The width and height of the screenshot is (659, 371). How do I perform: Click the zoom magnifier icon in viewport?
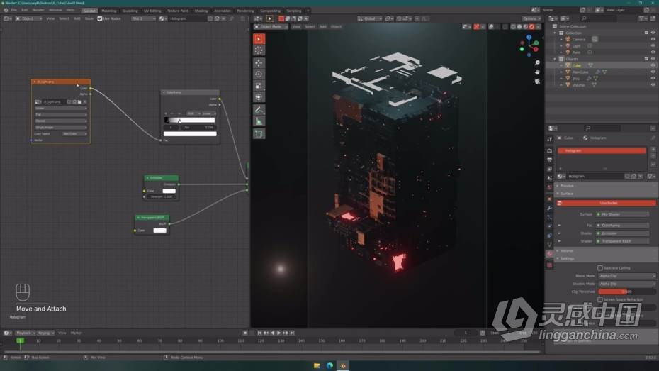coord(537,62)
